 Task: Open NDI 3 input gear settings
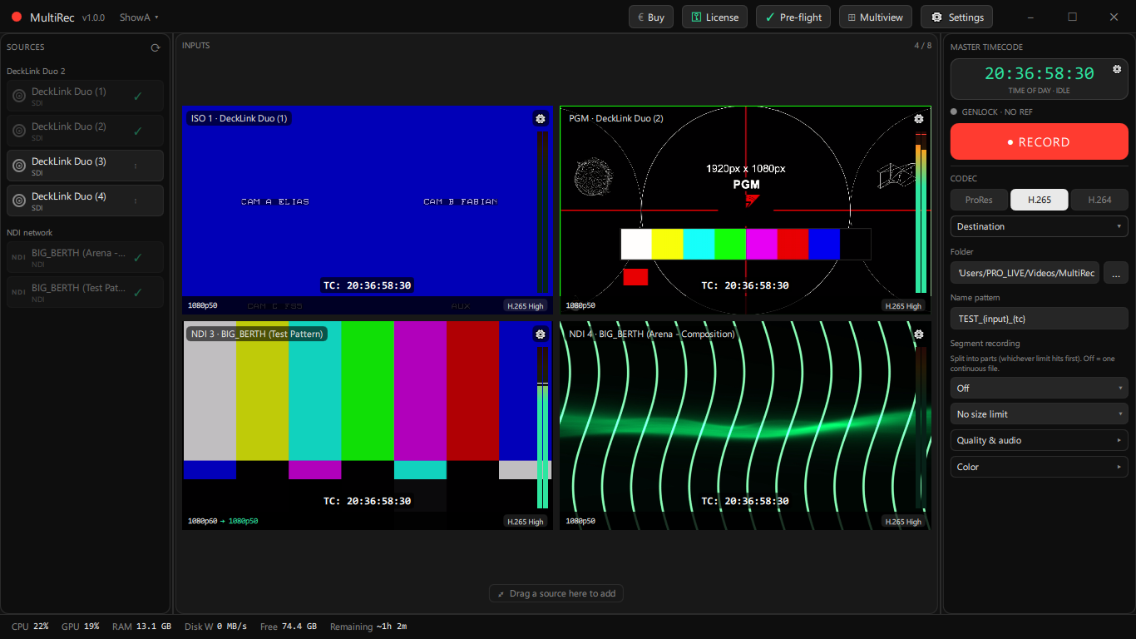click(541, 334)
